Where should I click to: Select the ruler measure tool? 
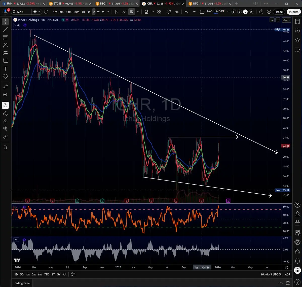pyautogui.click(x=5, y=87)
